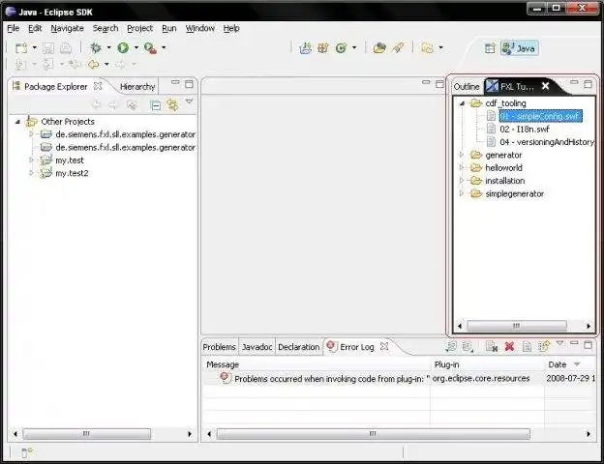The width and height of the screenshot is (604, 464).
Task: Open the Run dropdown arrow
Action: click(x=136, y=47)
